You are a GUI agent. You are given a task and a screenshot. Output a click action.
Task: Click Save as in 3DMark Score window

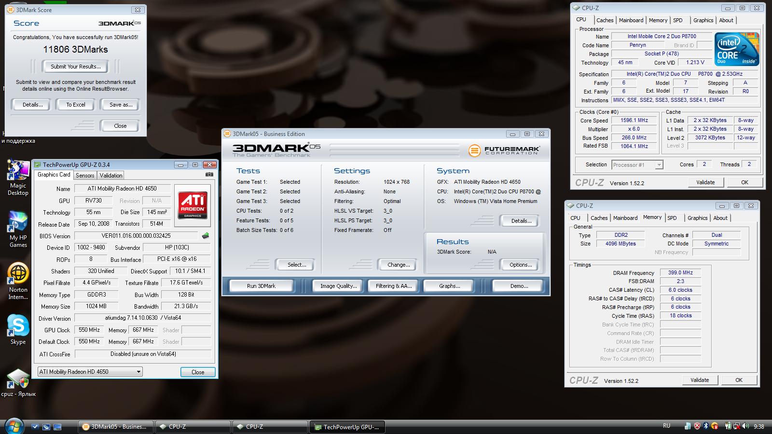click(x=121, y=105)
